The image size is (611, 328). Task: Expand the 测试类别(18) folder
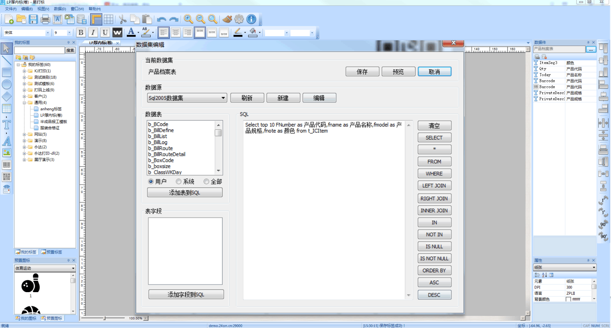pos(24,77)
